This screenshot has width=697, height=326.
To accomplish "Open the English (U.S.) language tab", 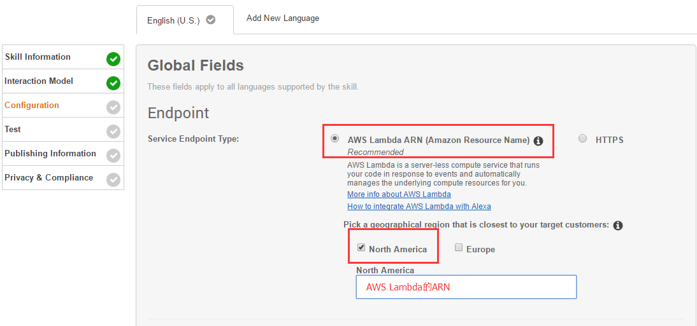I will pos(173,20).
